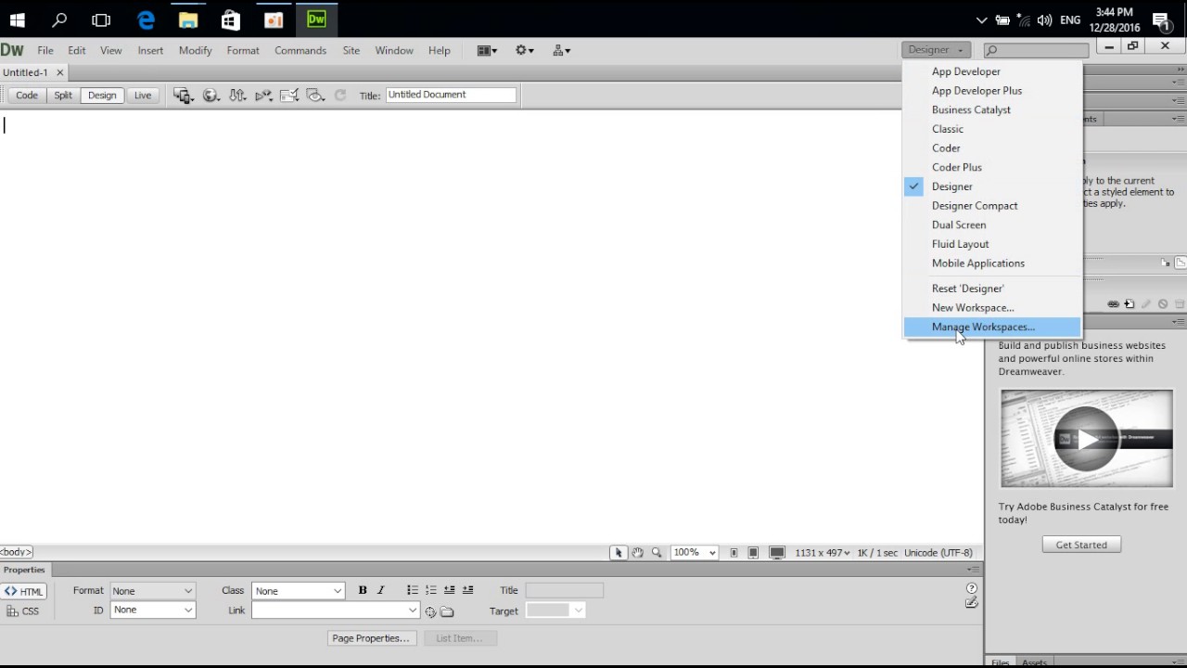Open the Format dropdown in Properties
The image size is (1187, 668).
(x=153, y=591)
